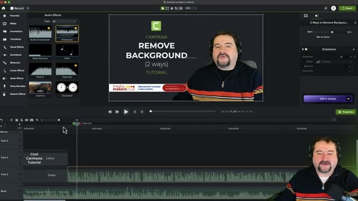The height and width of the screenshot is (201, 358).
Task: Switch to Audio properties tab
Action: tap(316, 16)
